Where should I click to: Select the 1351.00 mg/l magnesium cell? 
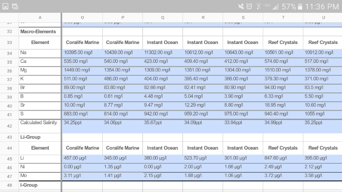tap(203, 71)
